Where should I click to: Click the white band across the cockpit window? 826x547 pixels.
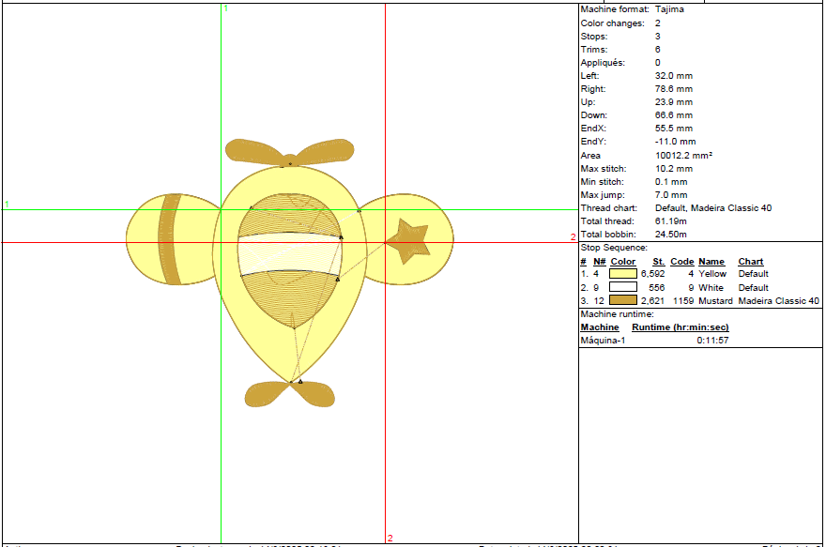coord(288,253)
